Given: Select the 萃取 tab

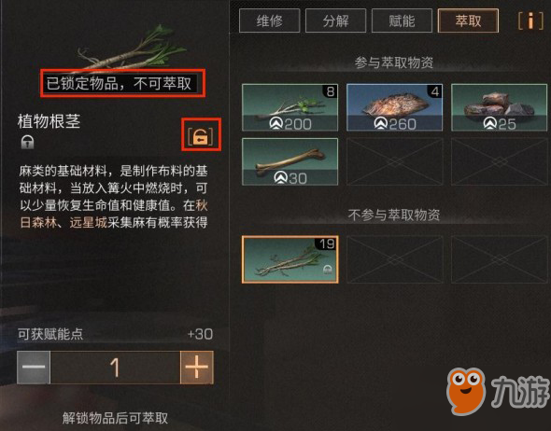Looking at the screenshot, I should click(x=468, y=21).
